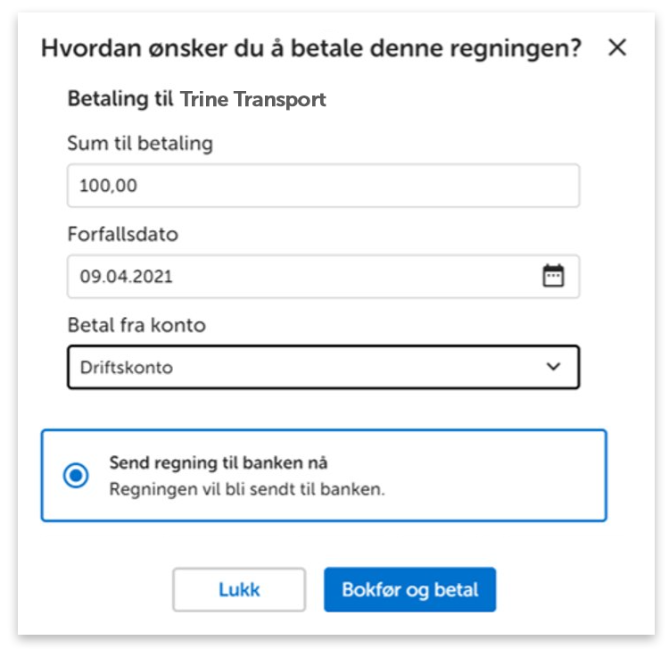Click the chevron arrow beside Driftskonto

tap(554, 367)
